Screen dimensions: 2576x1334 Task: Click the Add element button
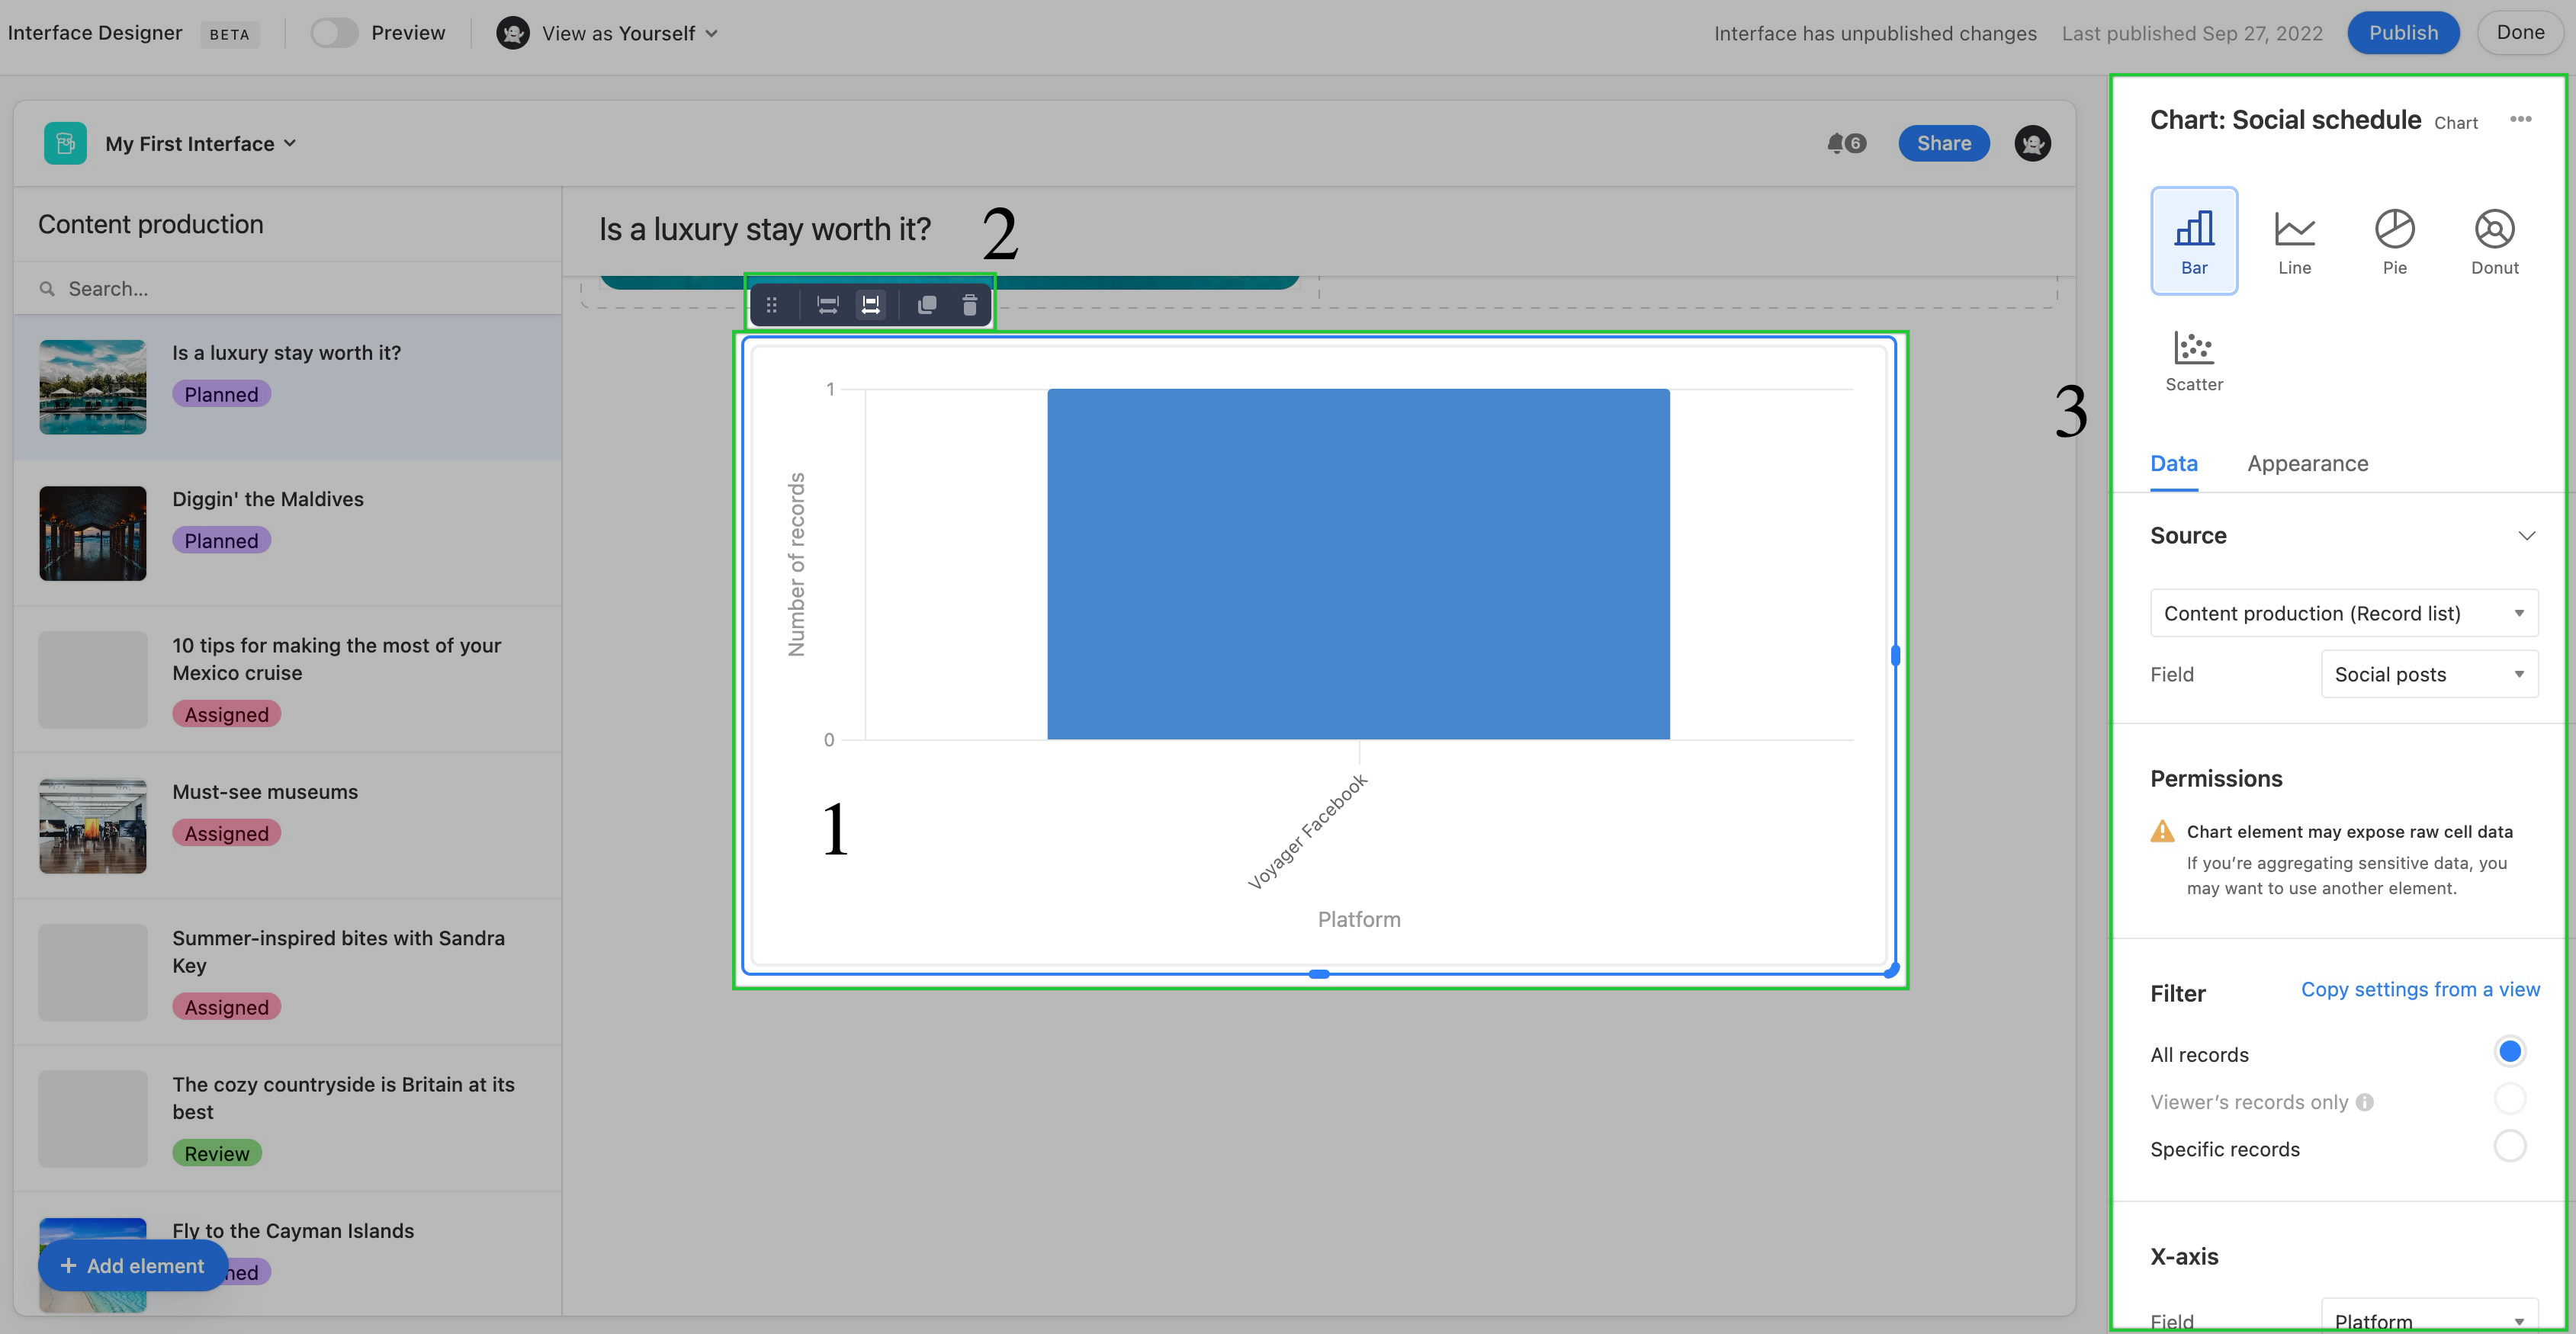pos(133,1266)
